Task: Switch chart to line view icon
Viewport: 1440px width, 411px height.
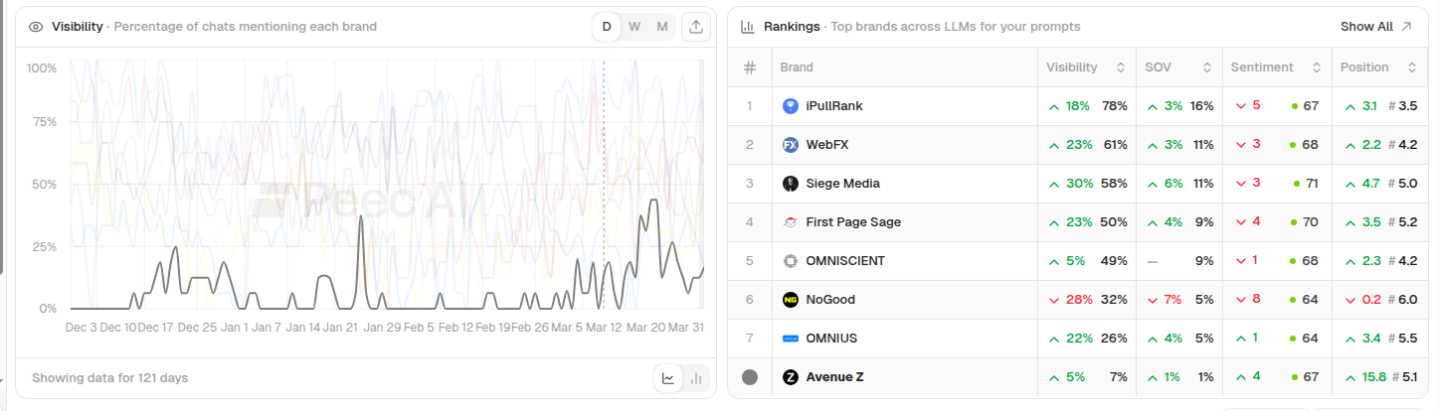Action: click(668, 378)
